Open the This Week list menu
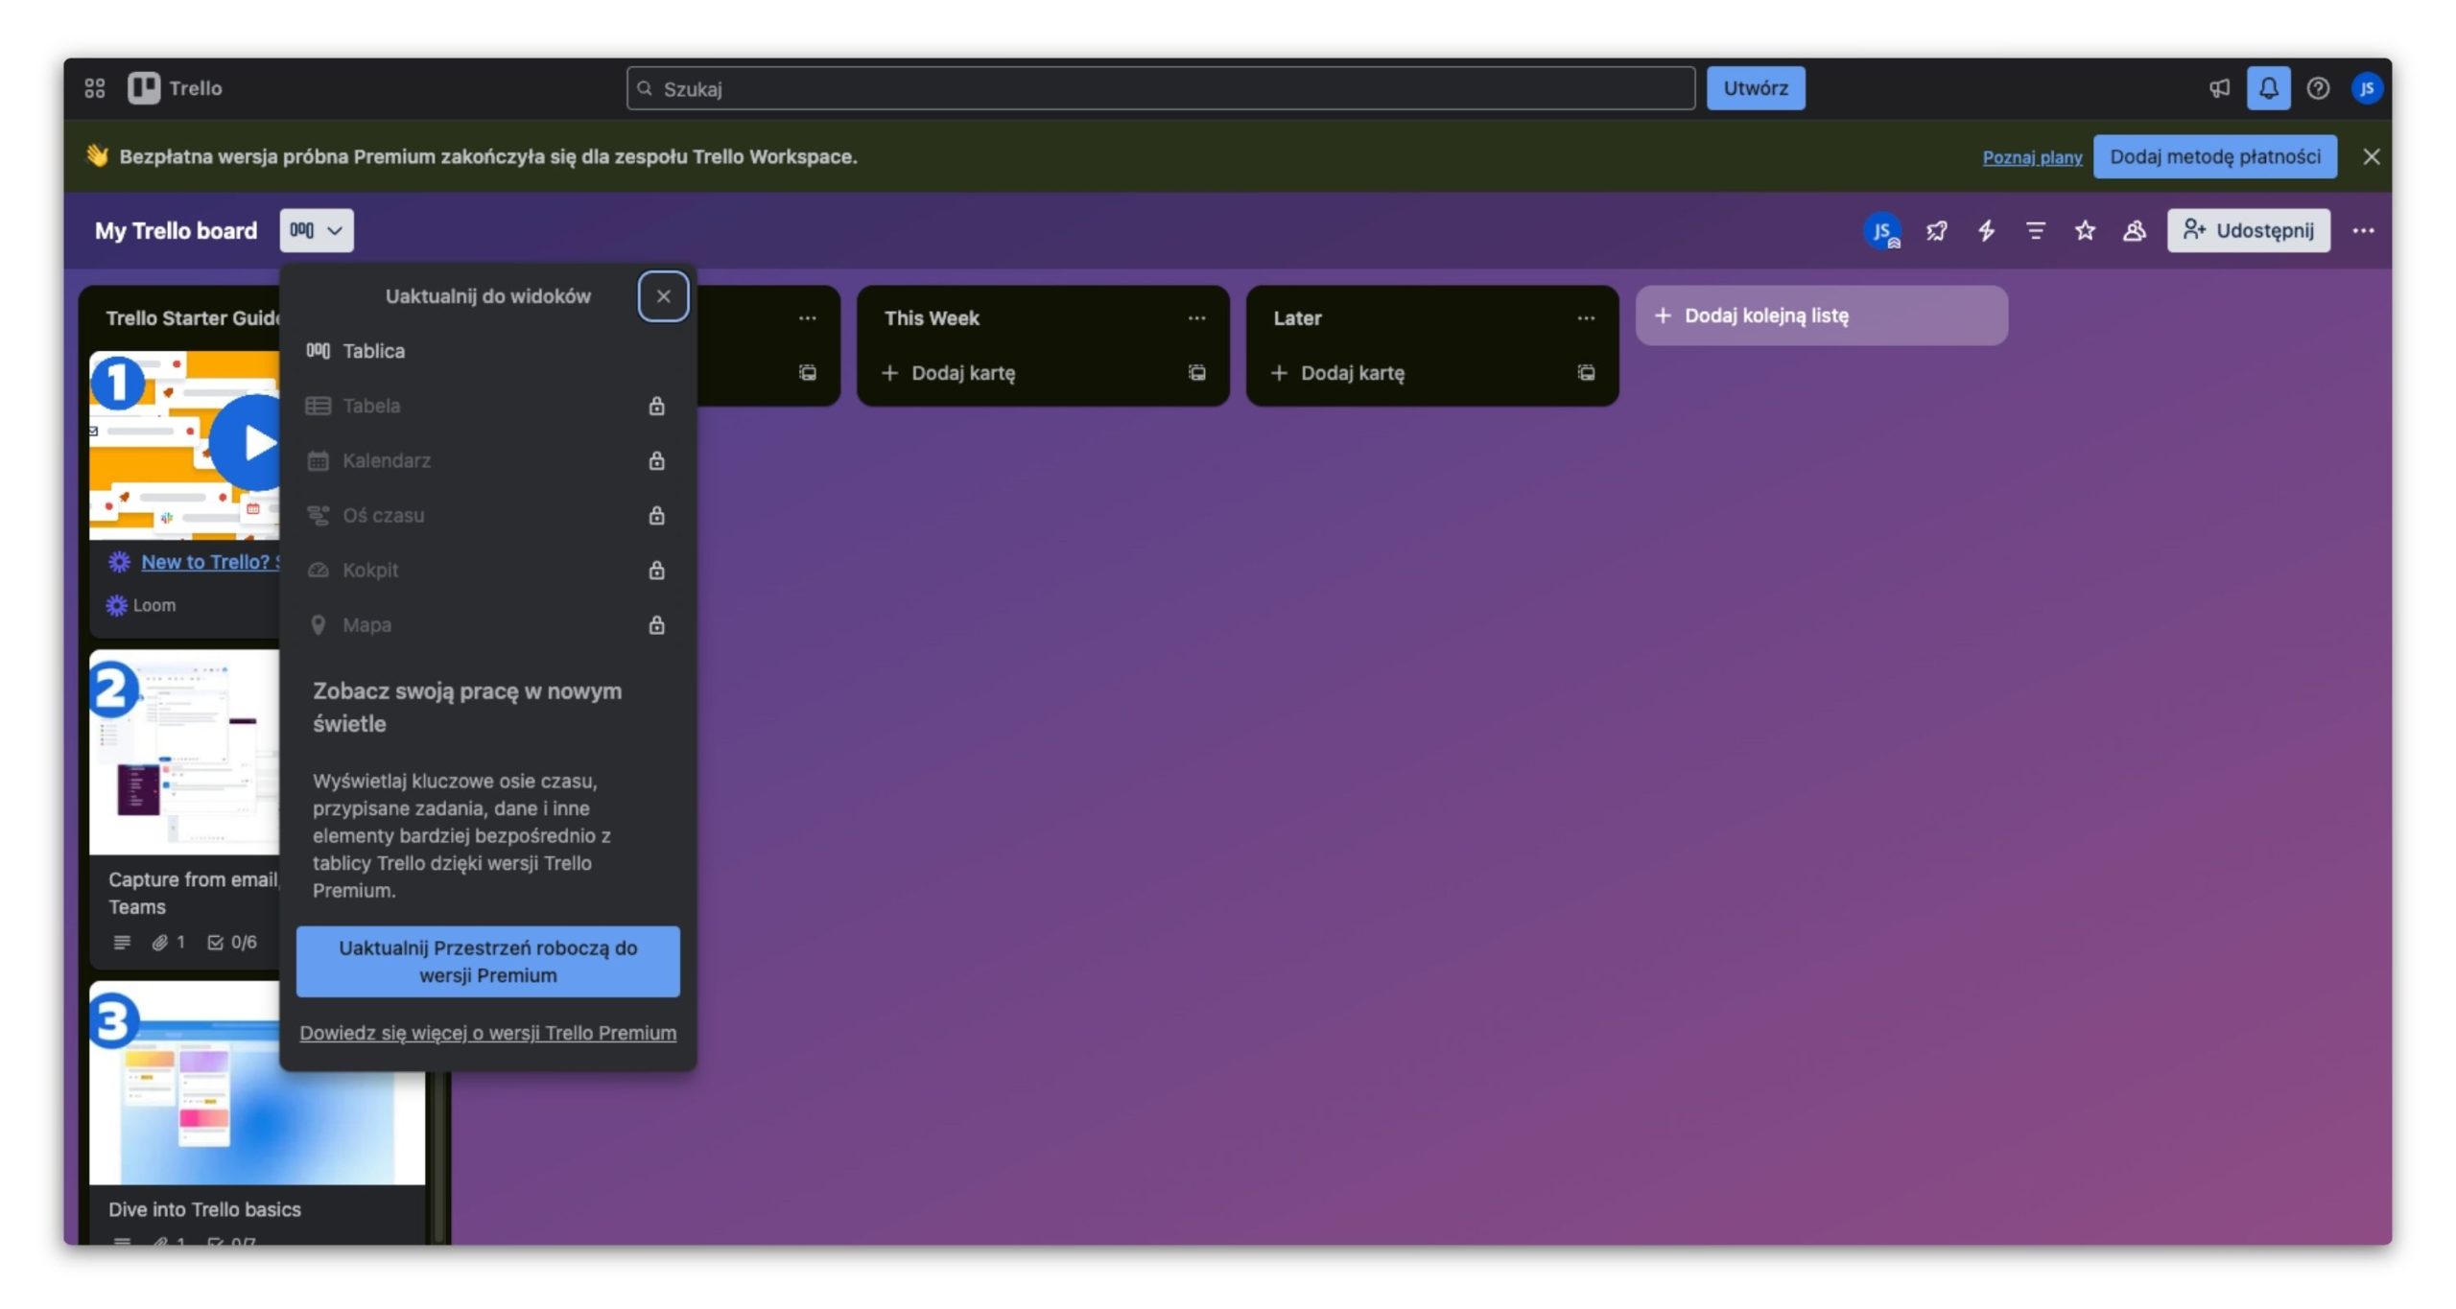This screenshot has height=1309, width=2456. (1196, 317)
